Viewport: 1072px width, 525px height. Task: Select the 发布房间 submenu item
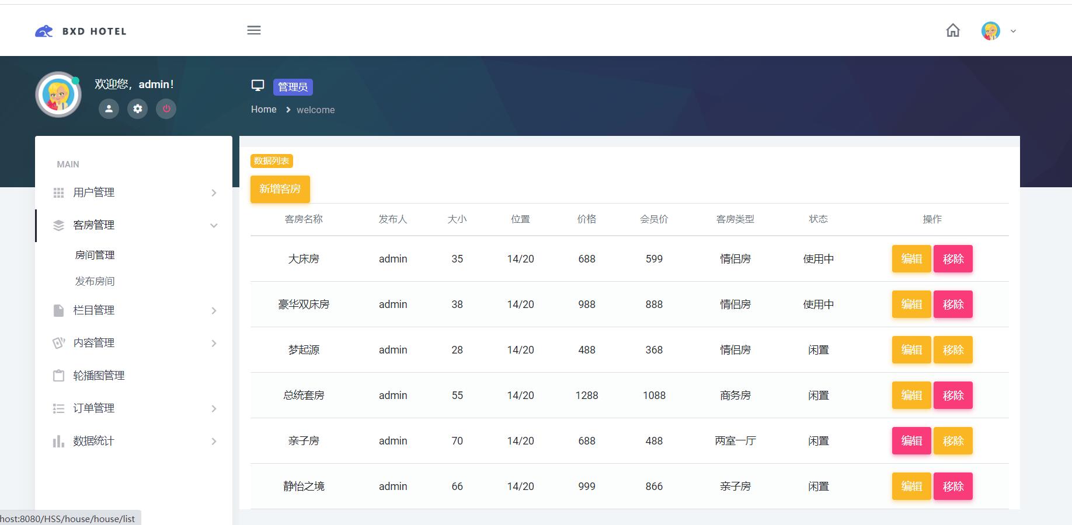tap(95, 281)
